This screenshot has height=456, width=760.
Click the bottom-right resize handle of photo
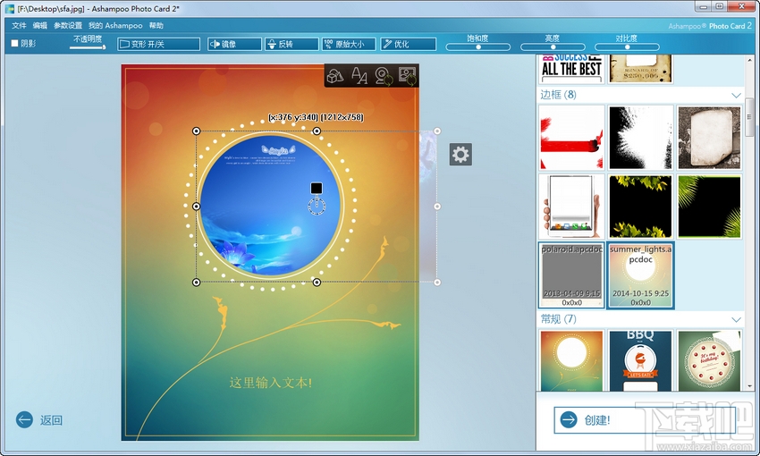437,282
